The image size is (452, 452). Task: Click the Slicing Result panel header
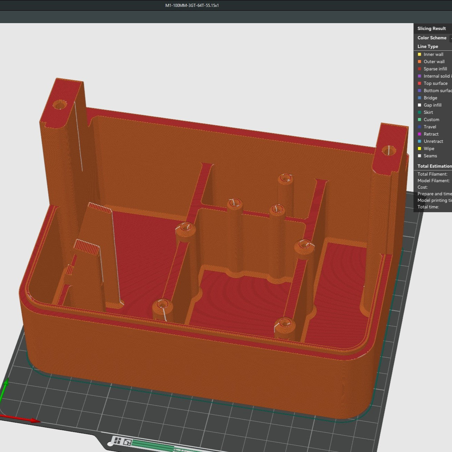(431, 28)
